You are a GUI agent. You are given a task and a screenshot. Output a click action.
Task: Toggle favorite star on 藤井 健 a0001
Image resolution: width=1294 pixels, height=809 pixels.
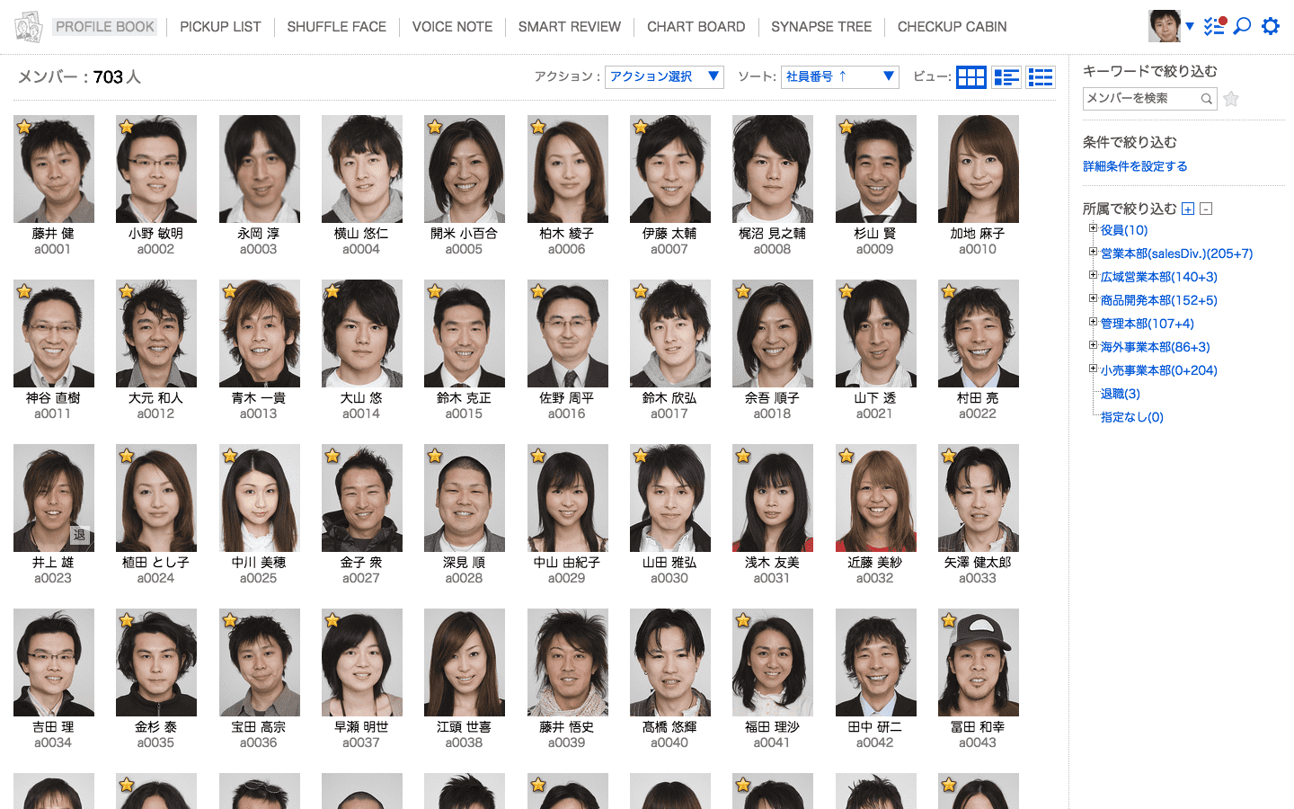(x=24, y=127)
